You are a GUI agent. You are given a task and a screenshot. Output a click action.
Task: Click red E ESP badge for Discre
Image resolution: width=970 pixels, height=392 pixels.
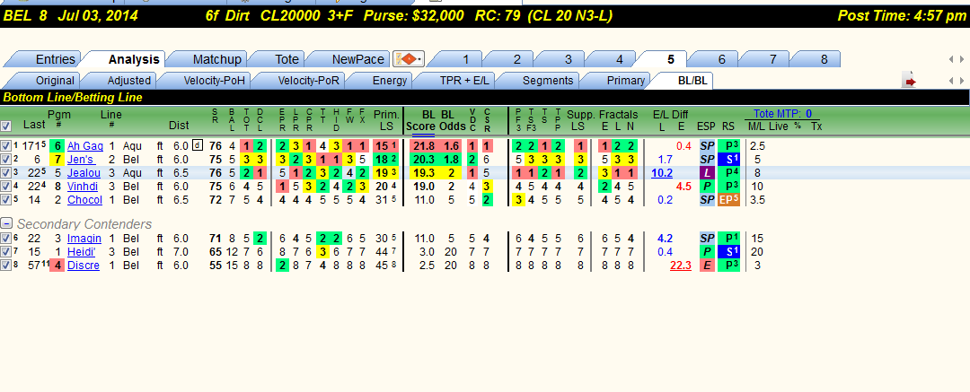click(707, 266)
